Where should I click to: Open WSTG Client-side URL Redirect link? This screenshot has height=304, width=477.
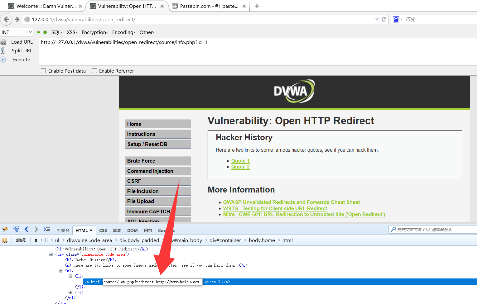click(x=275, y=208)
